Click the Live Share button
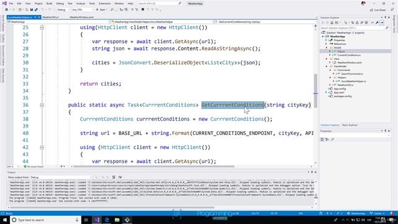 coord(378,10)
